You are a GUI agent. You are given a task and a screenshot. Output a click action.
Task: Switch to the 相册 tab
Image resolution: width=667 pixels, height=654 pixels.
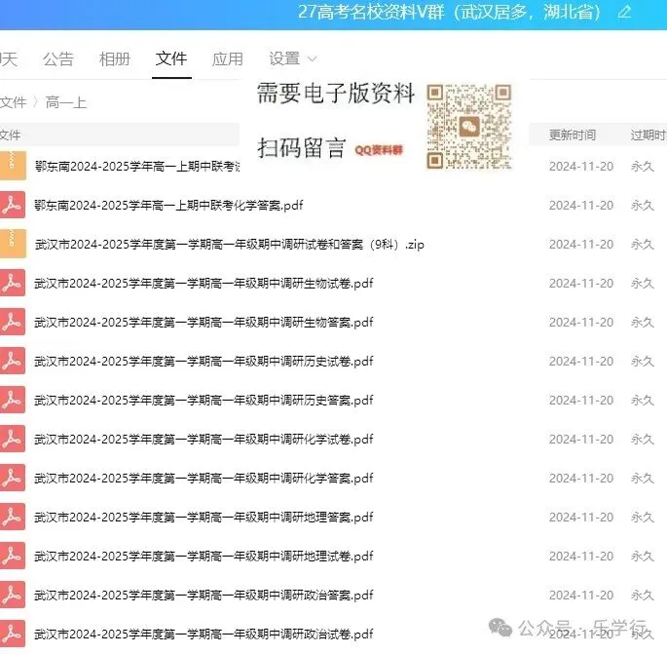coord(115,58)
